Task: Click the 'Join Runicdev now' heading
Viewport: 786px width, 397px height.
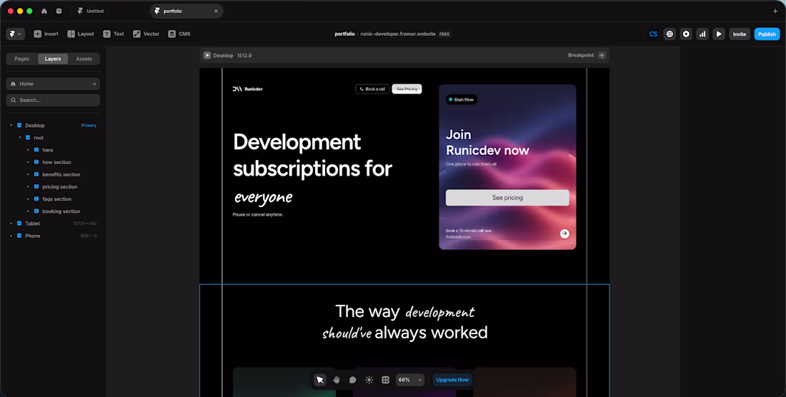Action: pos(487,142)
